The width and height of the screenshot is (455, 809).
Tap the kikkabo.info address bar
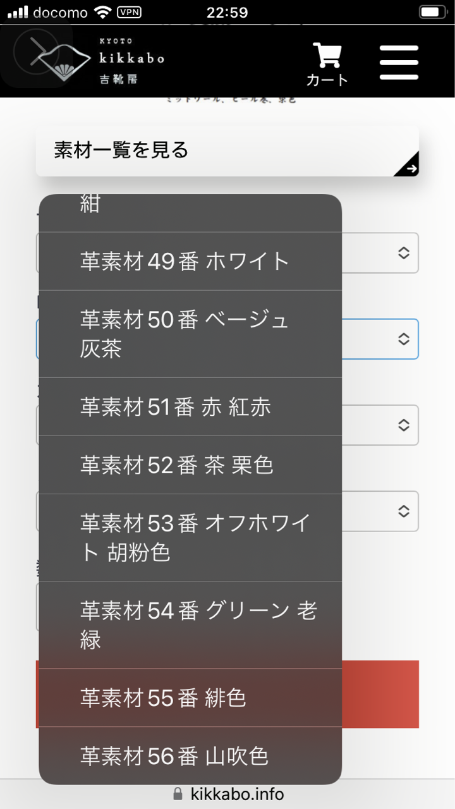click(x=237, y=794)
